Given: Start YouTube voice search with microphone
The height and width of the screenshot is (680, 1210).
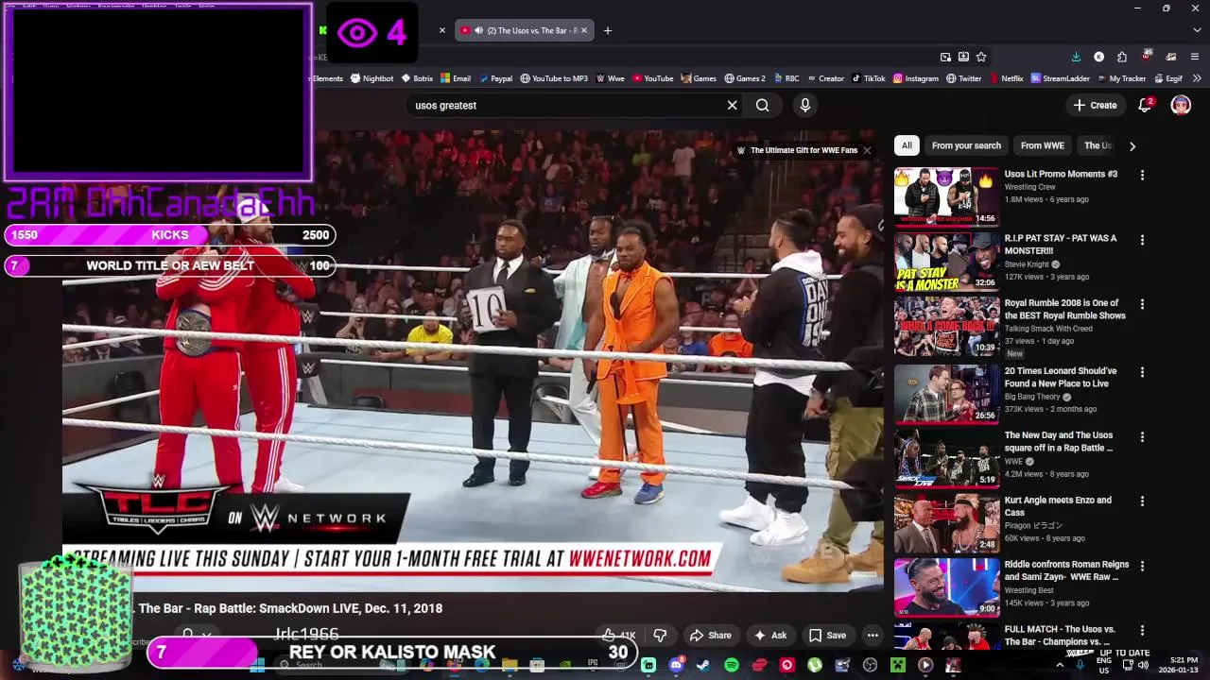Looking at the screenshot, I should tap(805, 106).
